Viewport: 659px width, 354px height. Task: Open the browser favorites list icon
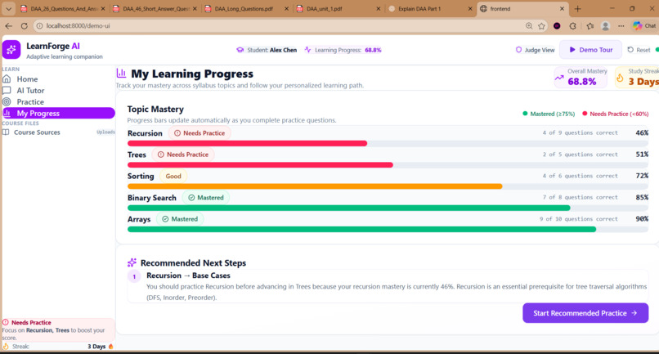590,25
